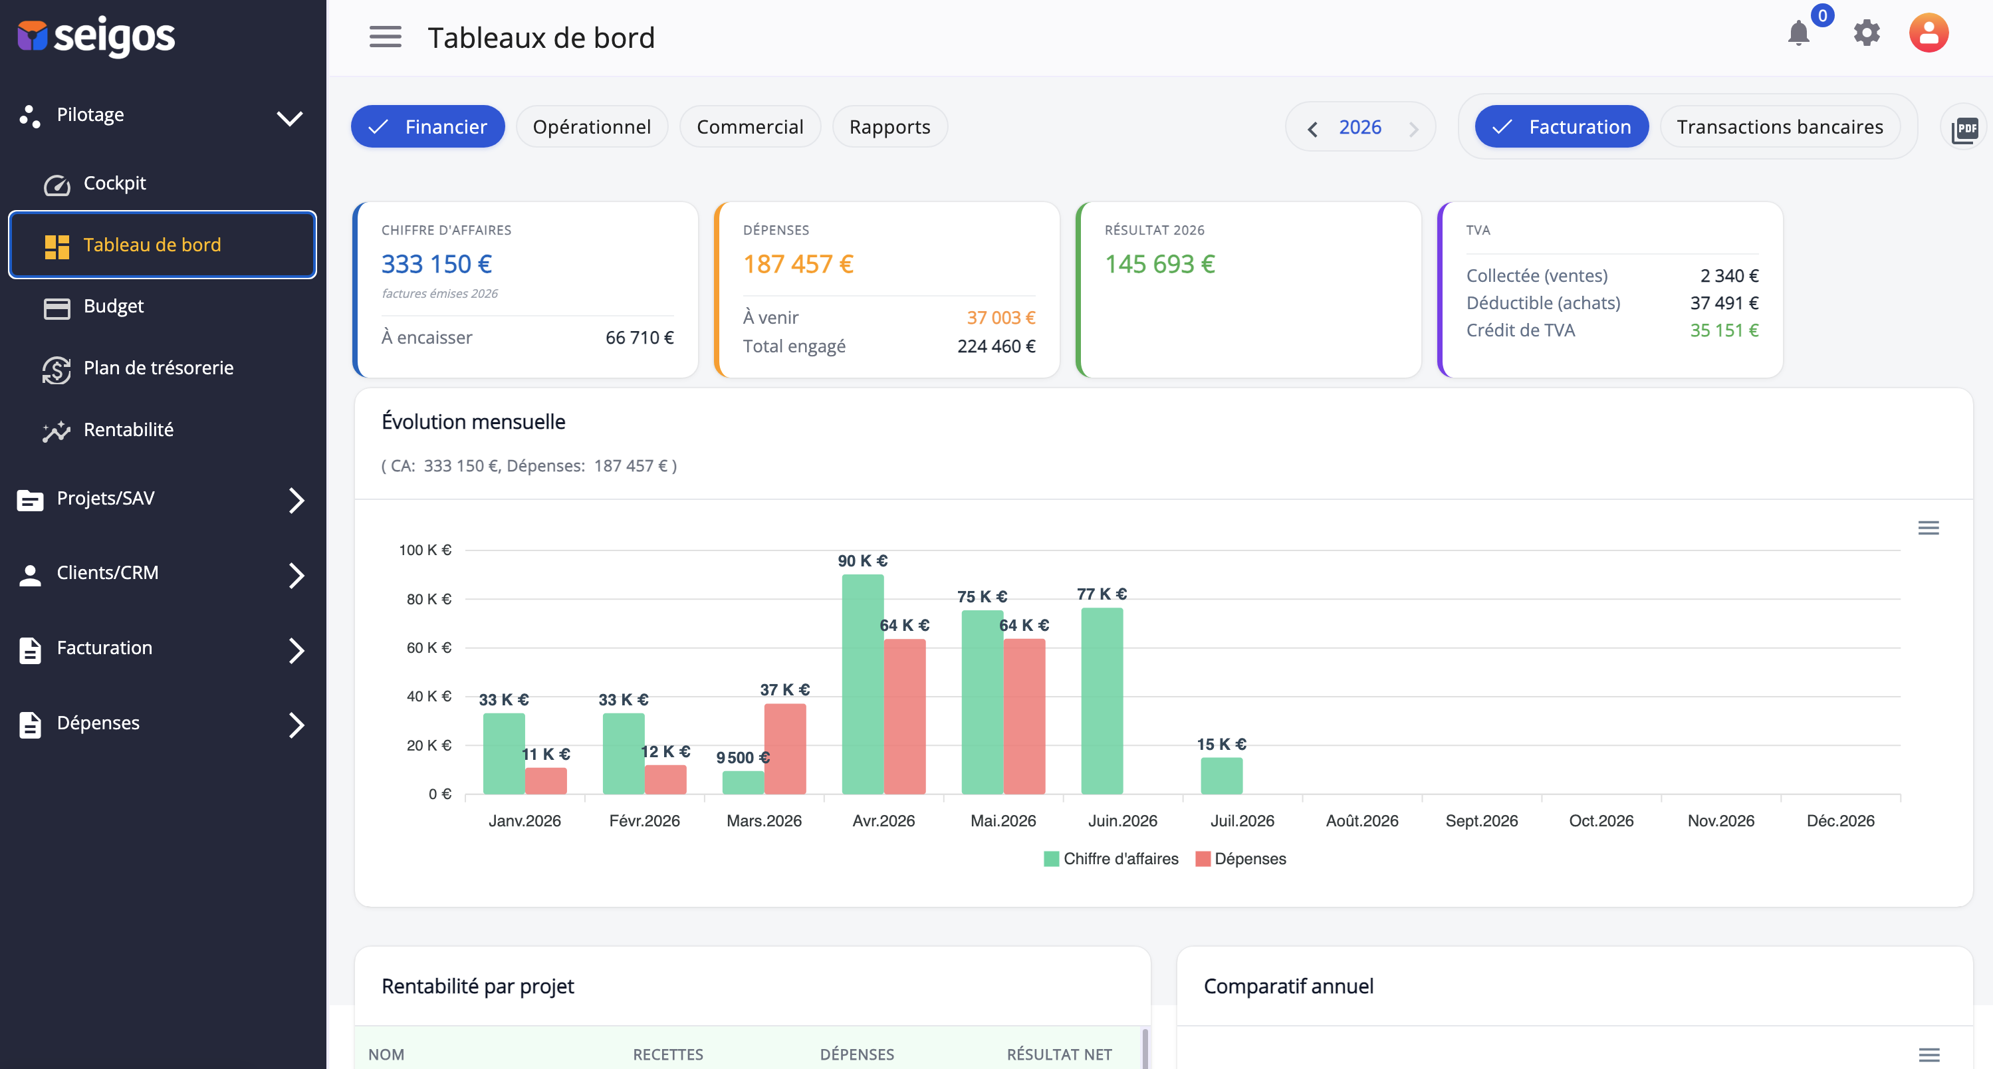Open Cockpit in the sidebar
This screenshot has width=1993, height=1069.
coord(114,183)
